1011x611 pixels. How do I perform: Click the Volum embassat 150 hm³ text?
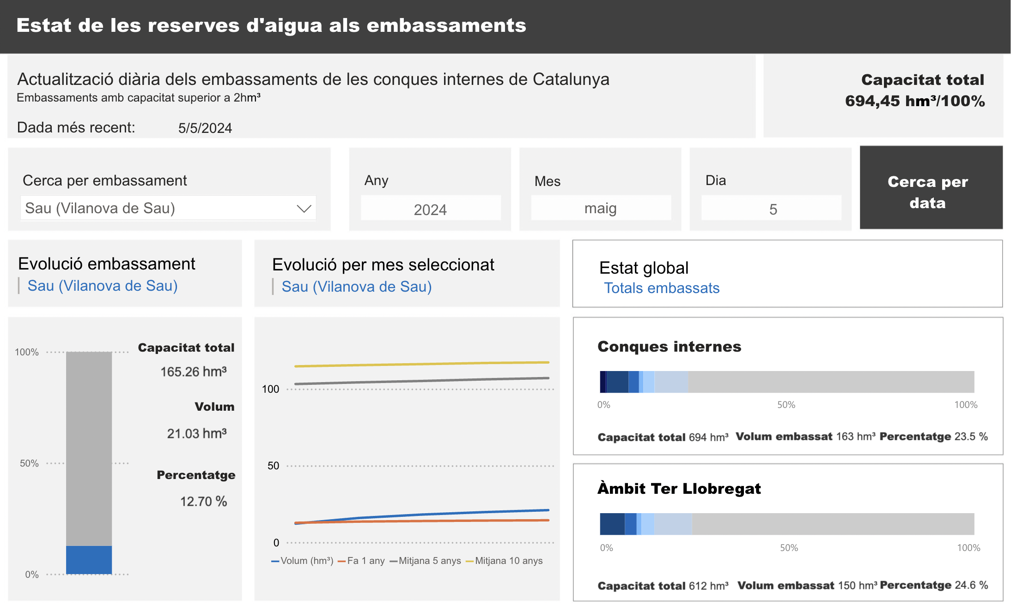(808, 585)
